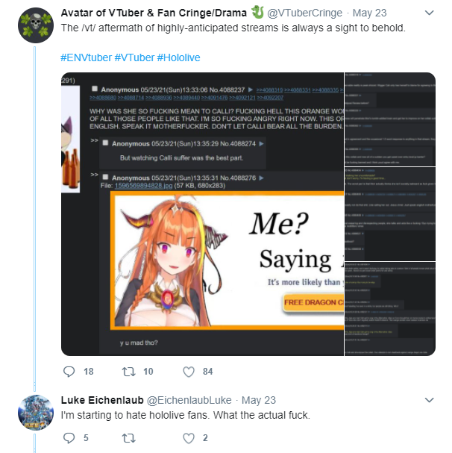The height and width of the screenshot is (453, 452).
Task: Open Luke Eichenlaub's profile avatar
Action: (36, 413)
